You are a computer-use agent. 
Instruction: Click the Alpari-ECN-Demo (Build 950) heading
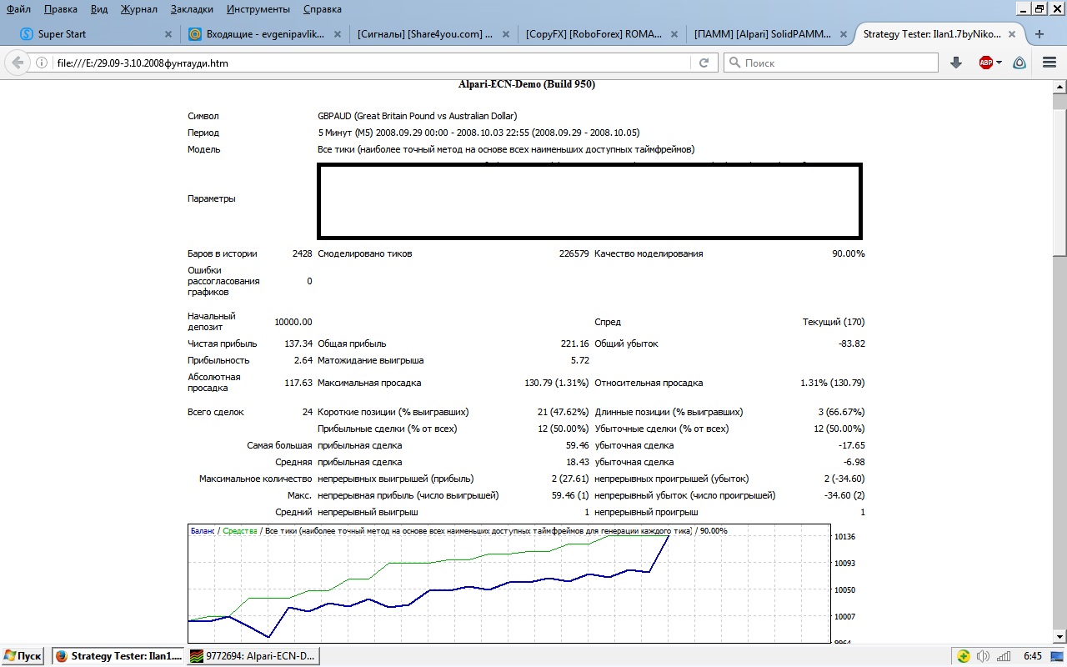(x=527, y=84)
